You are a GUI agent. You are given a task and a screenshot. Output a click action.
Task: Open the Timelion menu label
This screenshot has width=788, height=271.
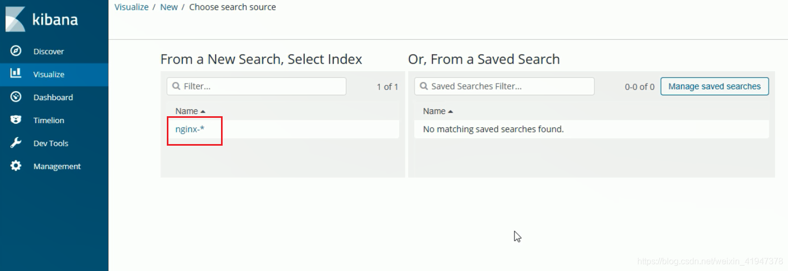(x=49, y=121)
